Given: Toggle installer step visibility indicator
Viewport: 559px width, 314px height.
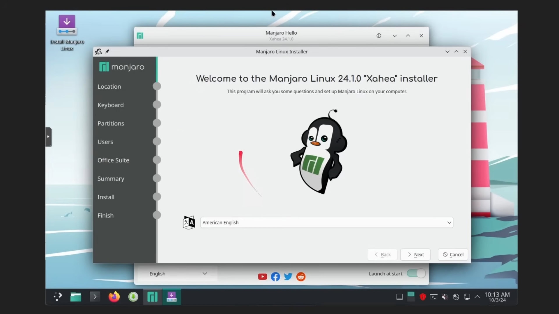Looking at the screenshot, I should click(48, 136).
